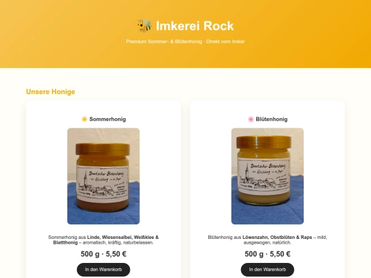The image size is (371, 278).
Task: Click the Blütenhonig description with Löwenzahn, Obstblüten
Action: tap(267, 240)
